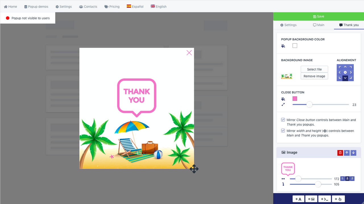This screenshot has height=204, width=364.
Task: Add an image element to the popup
Action: pos(311,199)
